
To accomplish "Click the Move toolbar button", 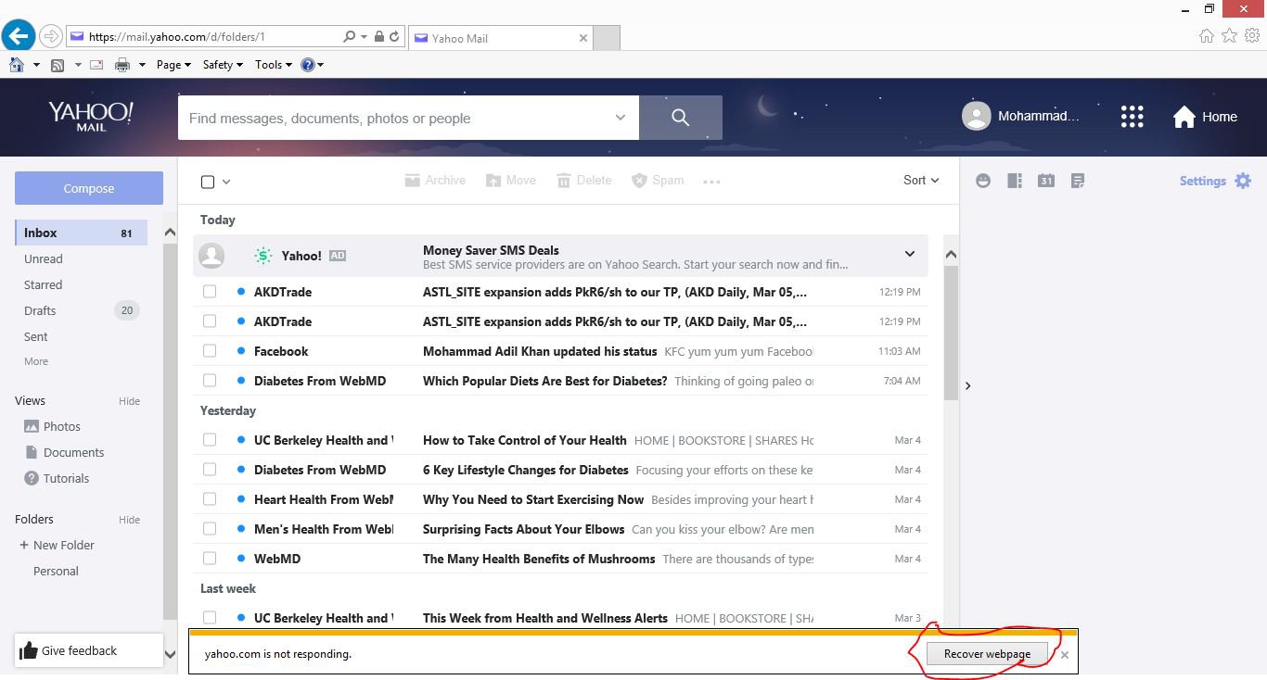I will point(510,181).
